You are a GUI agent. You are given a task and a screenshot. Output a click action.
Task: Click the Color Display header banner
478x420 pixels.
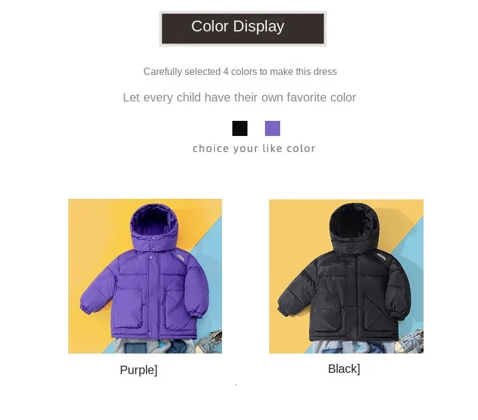pyautogui.click(x=243, y=28)
